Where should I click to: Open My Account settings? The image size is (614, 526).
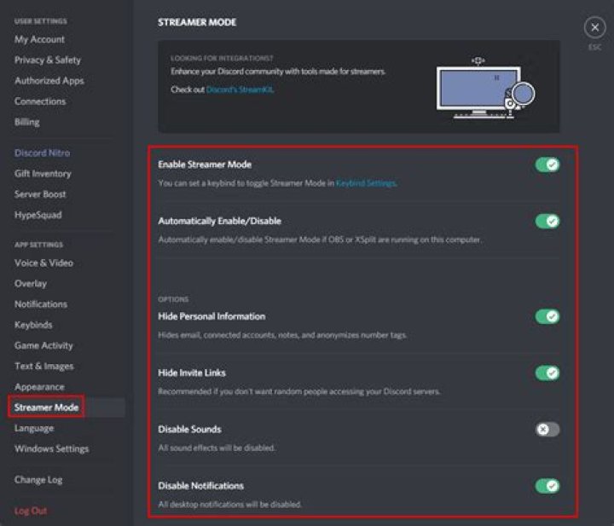click(x=39, y=39)
